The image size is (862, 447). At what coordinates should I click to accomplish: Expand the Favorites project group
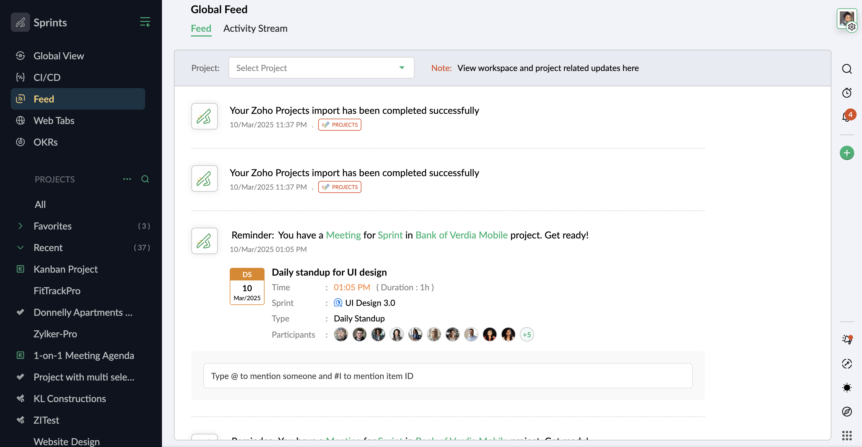20,226
